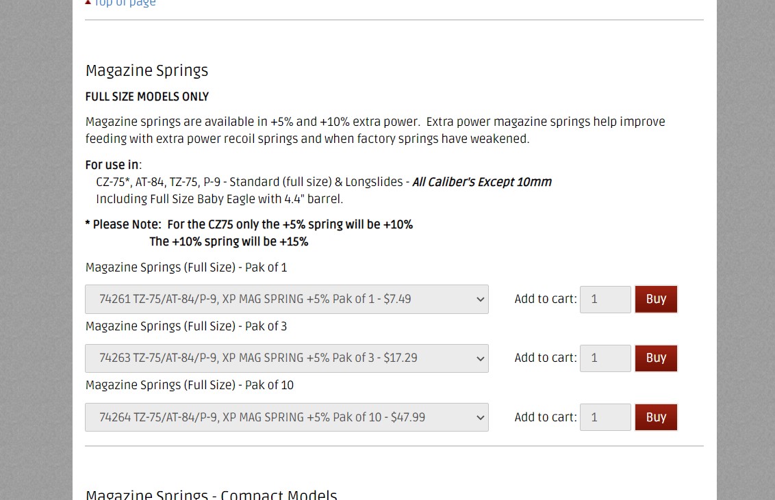Click the Please Note CZ75 spring notice
Image resolution: width=775 pixels, height=500 pixels.
point(249,233)
